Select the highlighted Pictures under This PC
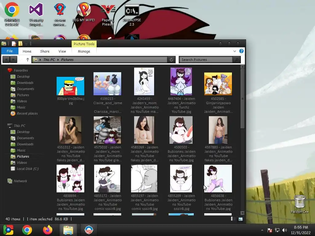The width and height of the screenshot is (315, 236). coord(23,156)
